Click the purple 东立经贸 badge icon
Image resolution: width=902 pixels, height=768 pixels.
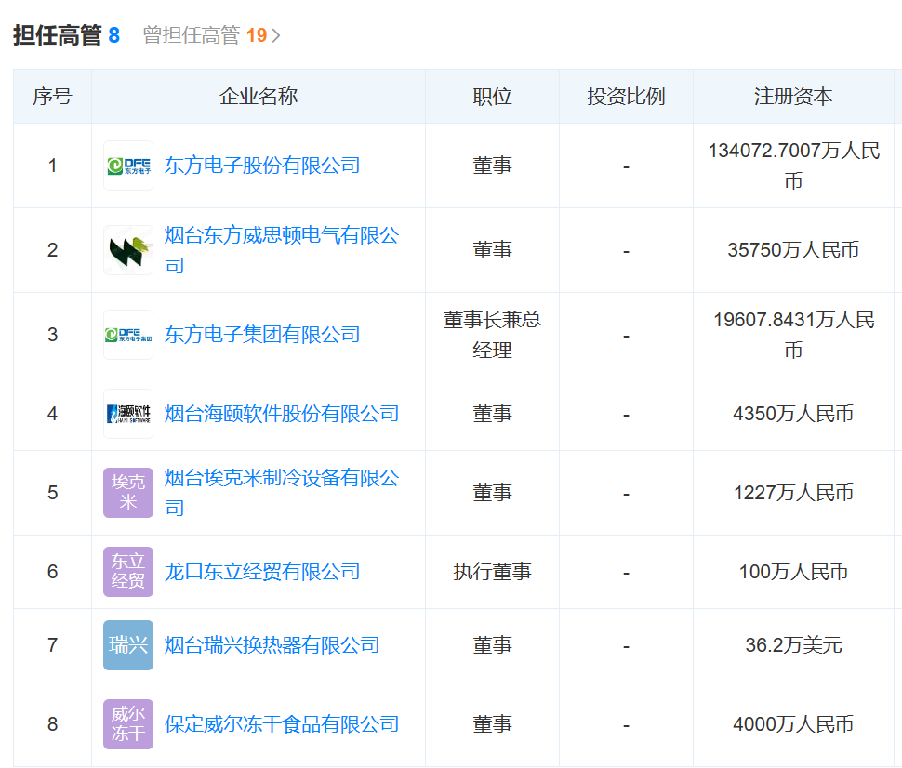coord(128,571)
